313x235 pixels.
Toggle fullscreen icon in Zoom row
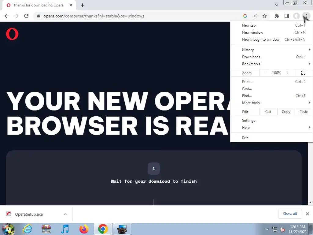(x=303, y=73)
